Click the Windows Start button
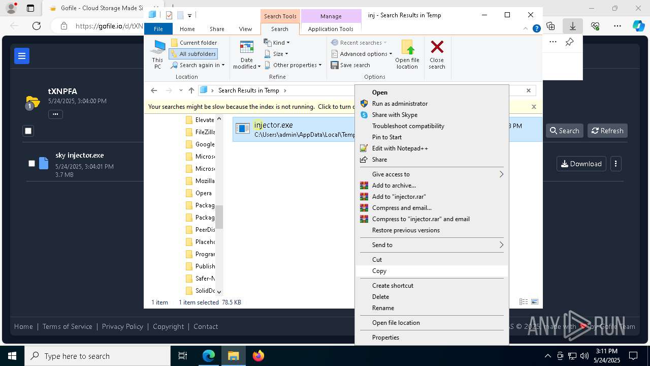The image size is (650, 366). tap(12, 356)
